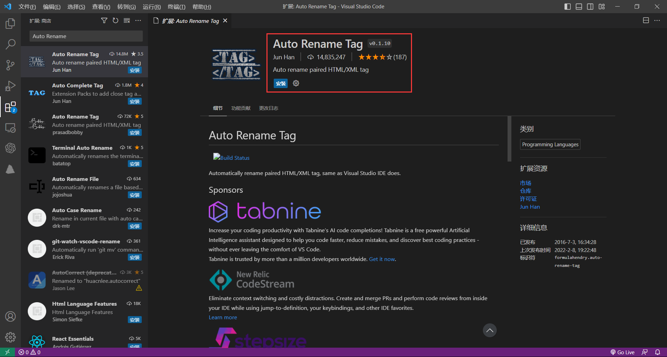Click the New Relic CodeStream logo
Image resolution: width=667 pixels, height=357 pixels.
[252, 280]
